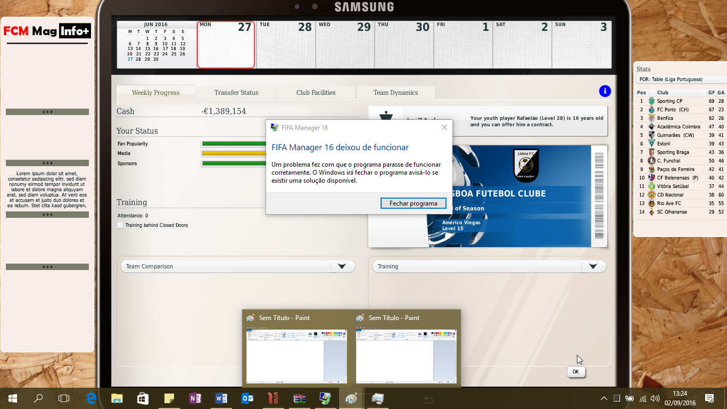Viewport: 727px width, 409px height.
Task: Select Friday 1 in the week calendar
Action: (x=463, y=45)
